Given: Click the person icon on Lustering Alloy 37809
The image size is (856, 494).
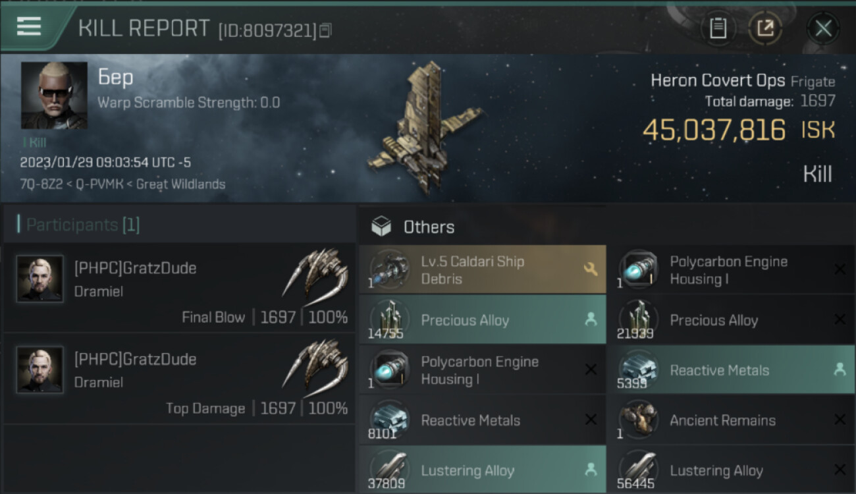Looking at the screenshot, I should click(x=591, y=470).
